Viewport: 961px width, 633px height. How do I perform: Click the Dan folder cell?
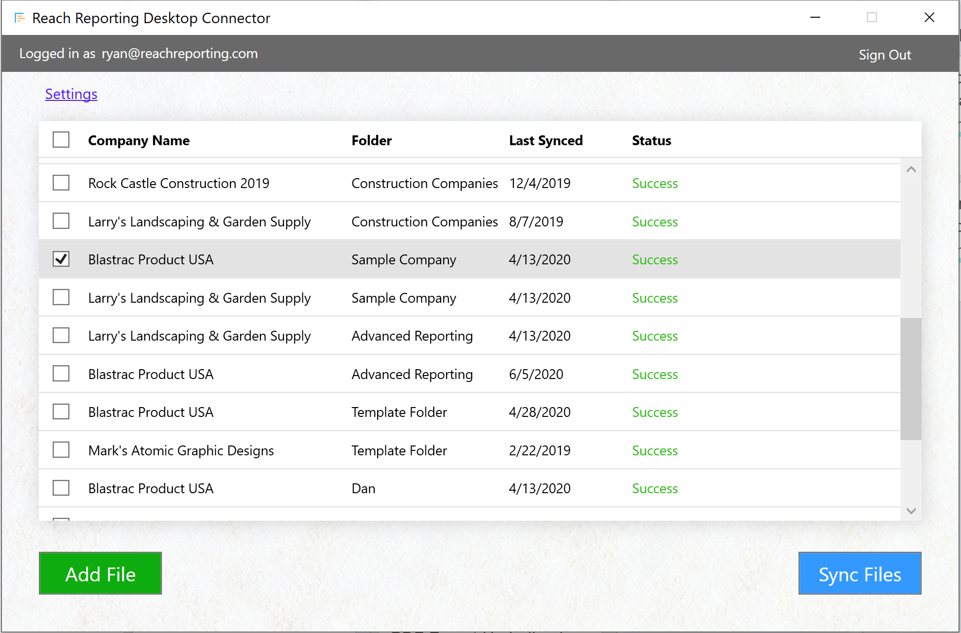point(363,488)
